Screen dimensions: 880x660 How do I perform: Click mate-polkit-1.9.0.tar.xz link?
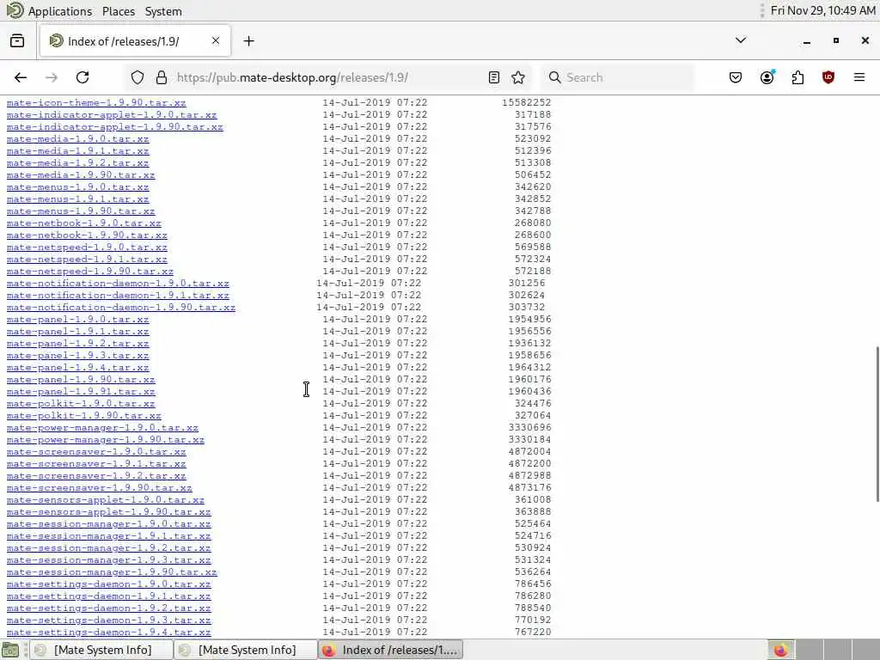[x=81, y=404]
